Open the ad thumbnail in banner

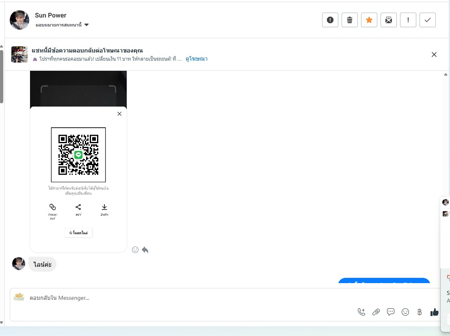19,55
